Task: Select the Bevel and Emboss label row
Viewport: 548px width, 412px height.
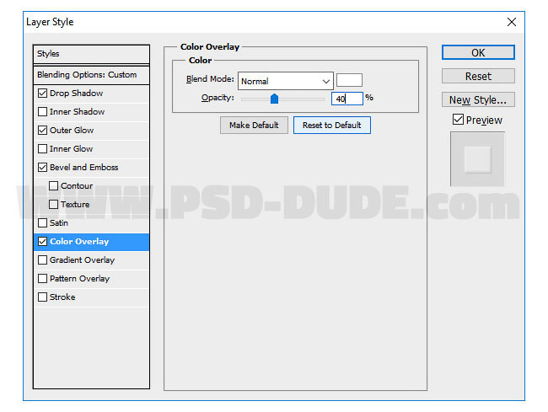Action: [x=91, y=168]
